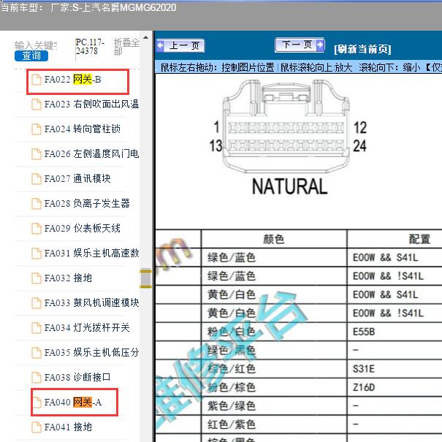The width and height of the screenshot is (442, 442).
Task: Click the 棕色/红色 color cell
Action: tap(274, 369)
